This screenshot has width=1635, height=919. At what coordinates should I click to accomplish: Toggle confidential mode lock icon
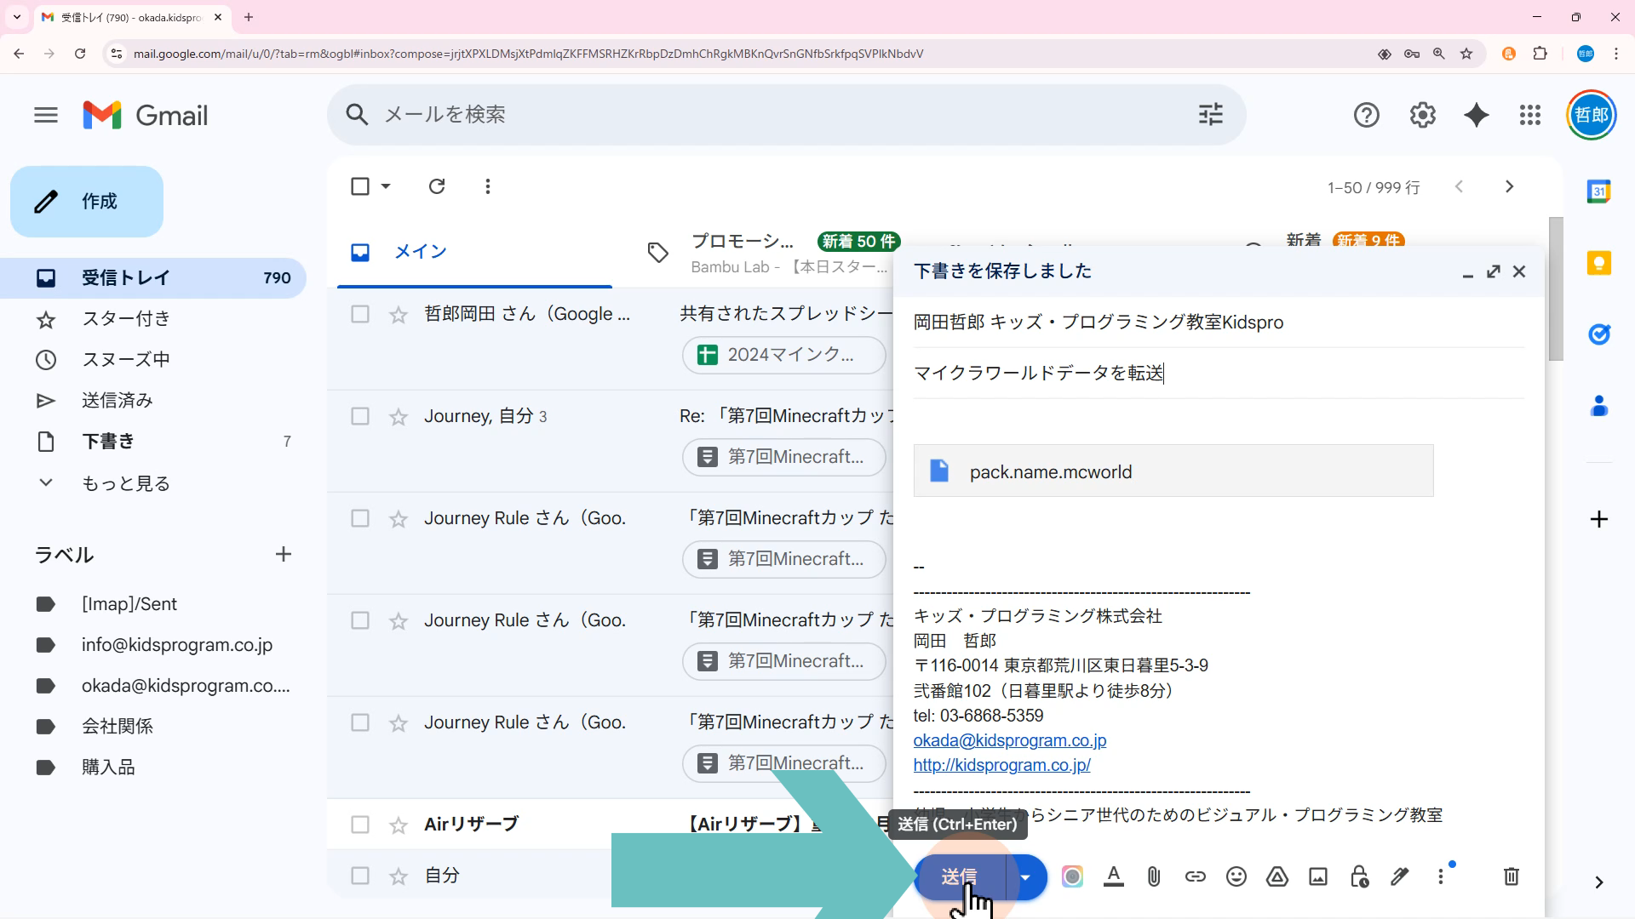(x=1359, y=876)
